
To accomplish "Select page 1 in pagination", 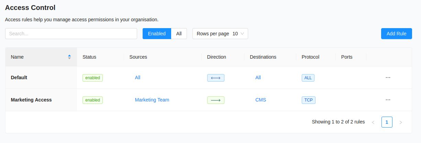I will pyautogui.click(x=387, y=122).
